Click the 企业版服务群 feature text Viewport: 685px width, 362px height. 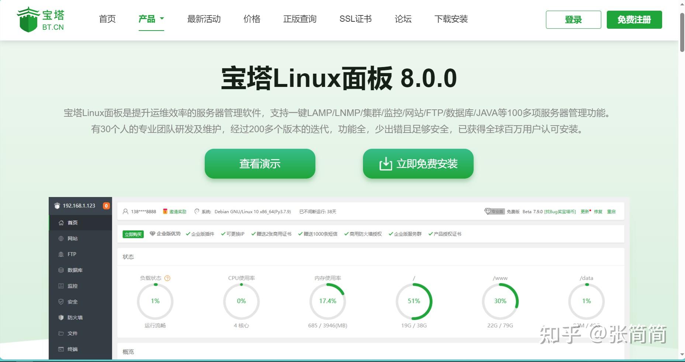(408, 234)
